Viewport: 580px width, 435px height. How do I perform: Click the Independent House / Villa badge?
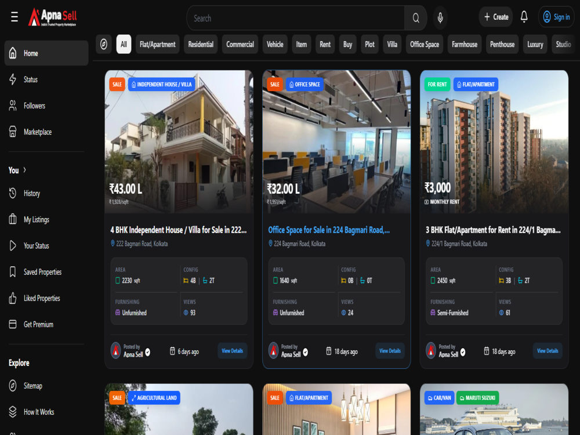coord(162,84)
